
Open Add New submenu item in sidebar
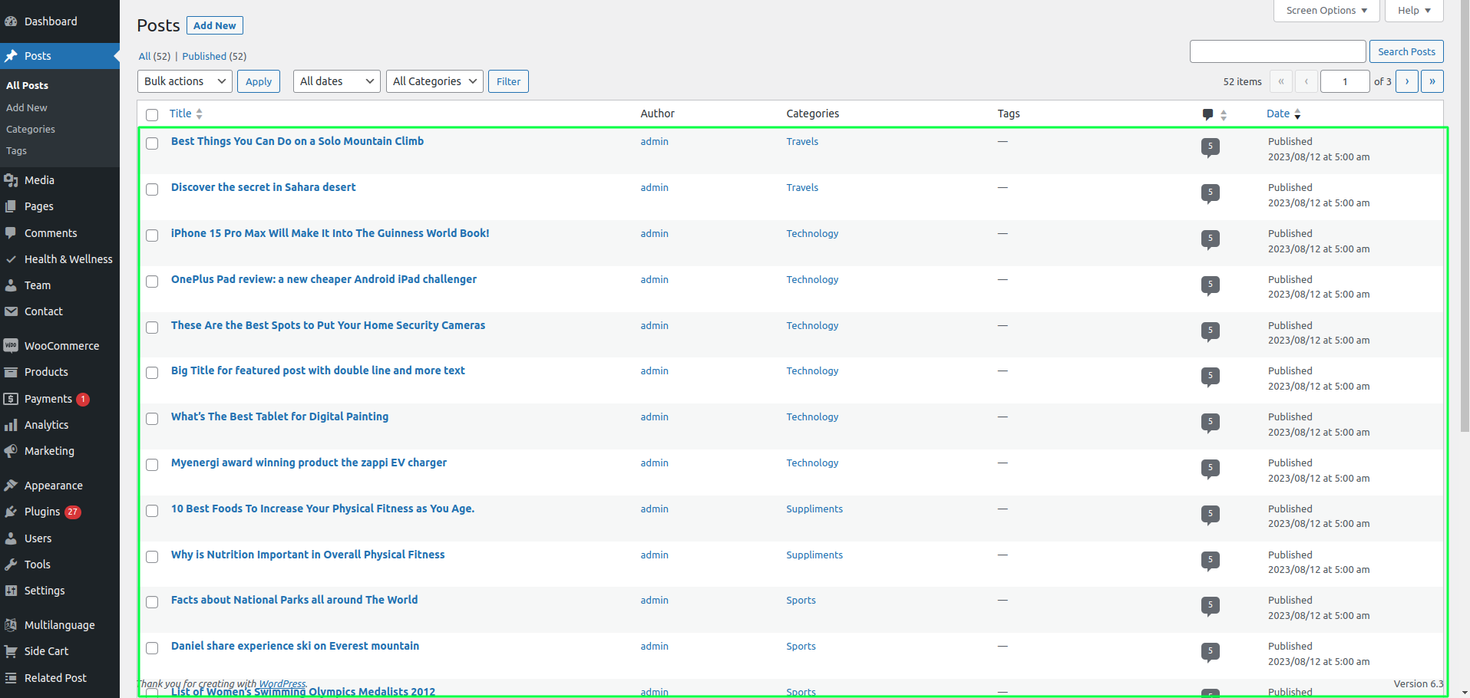coord(27,107)
